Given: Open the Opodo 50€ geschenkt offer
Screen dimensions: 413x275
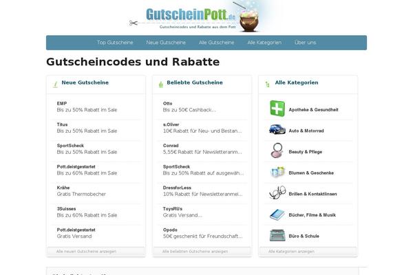Looking at the screenshot, I should (202, 233).
